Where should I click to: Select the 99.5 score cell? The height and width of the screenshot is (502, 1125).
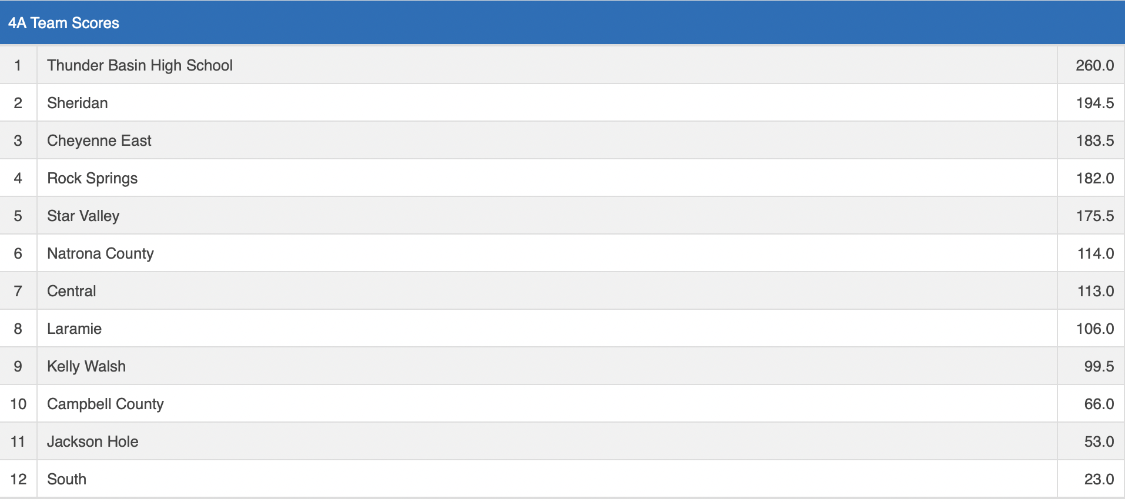point(1099,366)
